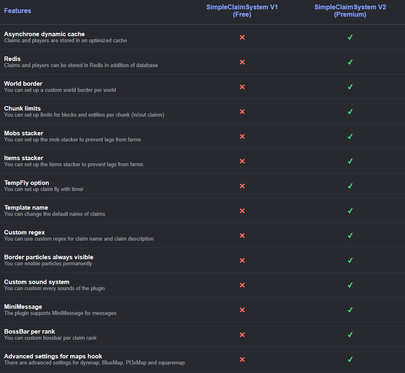Click the Features column header
The height and width of the screenshot is (373, 405).
[18, 11]
